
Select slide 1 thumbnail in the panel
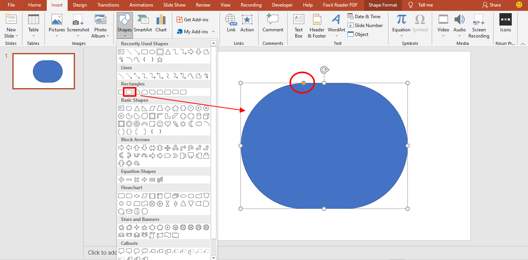(44, 71)
